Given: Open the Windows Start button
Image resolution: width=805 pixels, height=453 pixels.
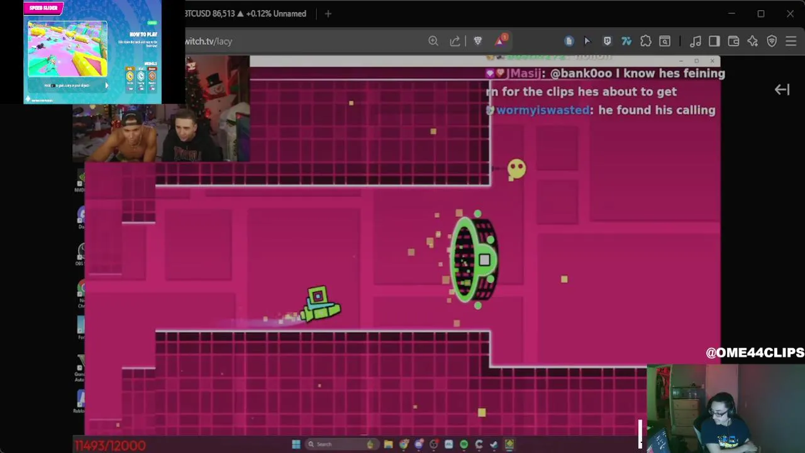Looking at the screenshot, I should tap(296, 444).
